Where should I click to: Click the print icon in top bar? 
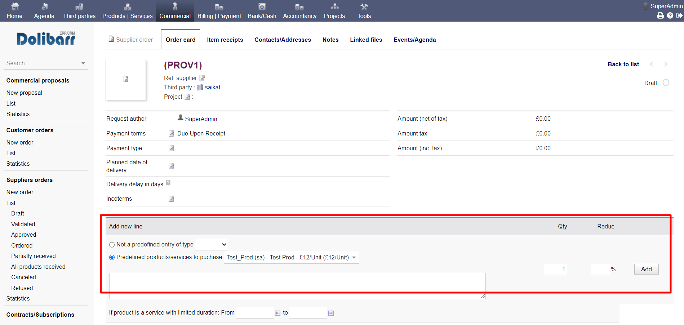tap(660, 15)
